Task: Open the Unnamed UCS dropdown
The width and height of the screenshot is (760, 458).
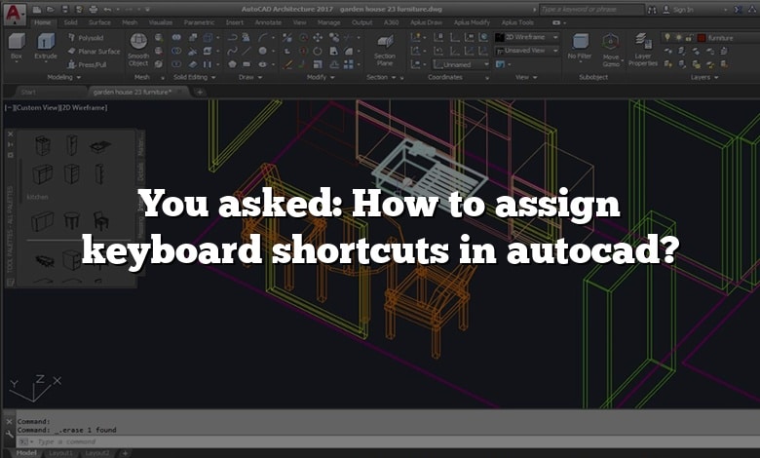Action: 462,64
